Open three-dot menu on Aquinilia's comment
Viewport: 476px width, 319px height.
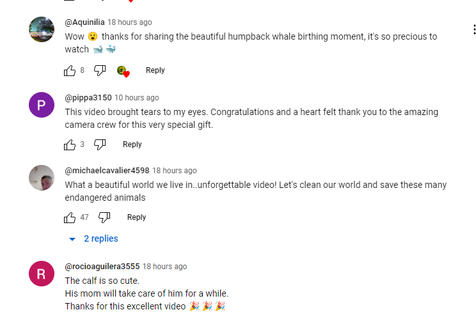pos(473,29)
